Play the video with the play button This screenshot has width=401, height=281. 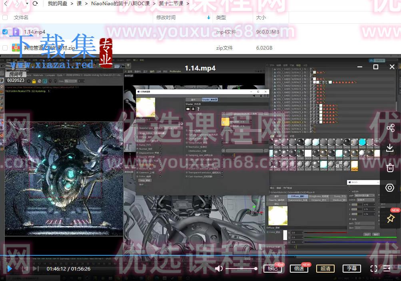(10, 269)
